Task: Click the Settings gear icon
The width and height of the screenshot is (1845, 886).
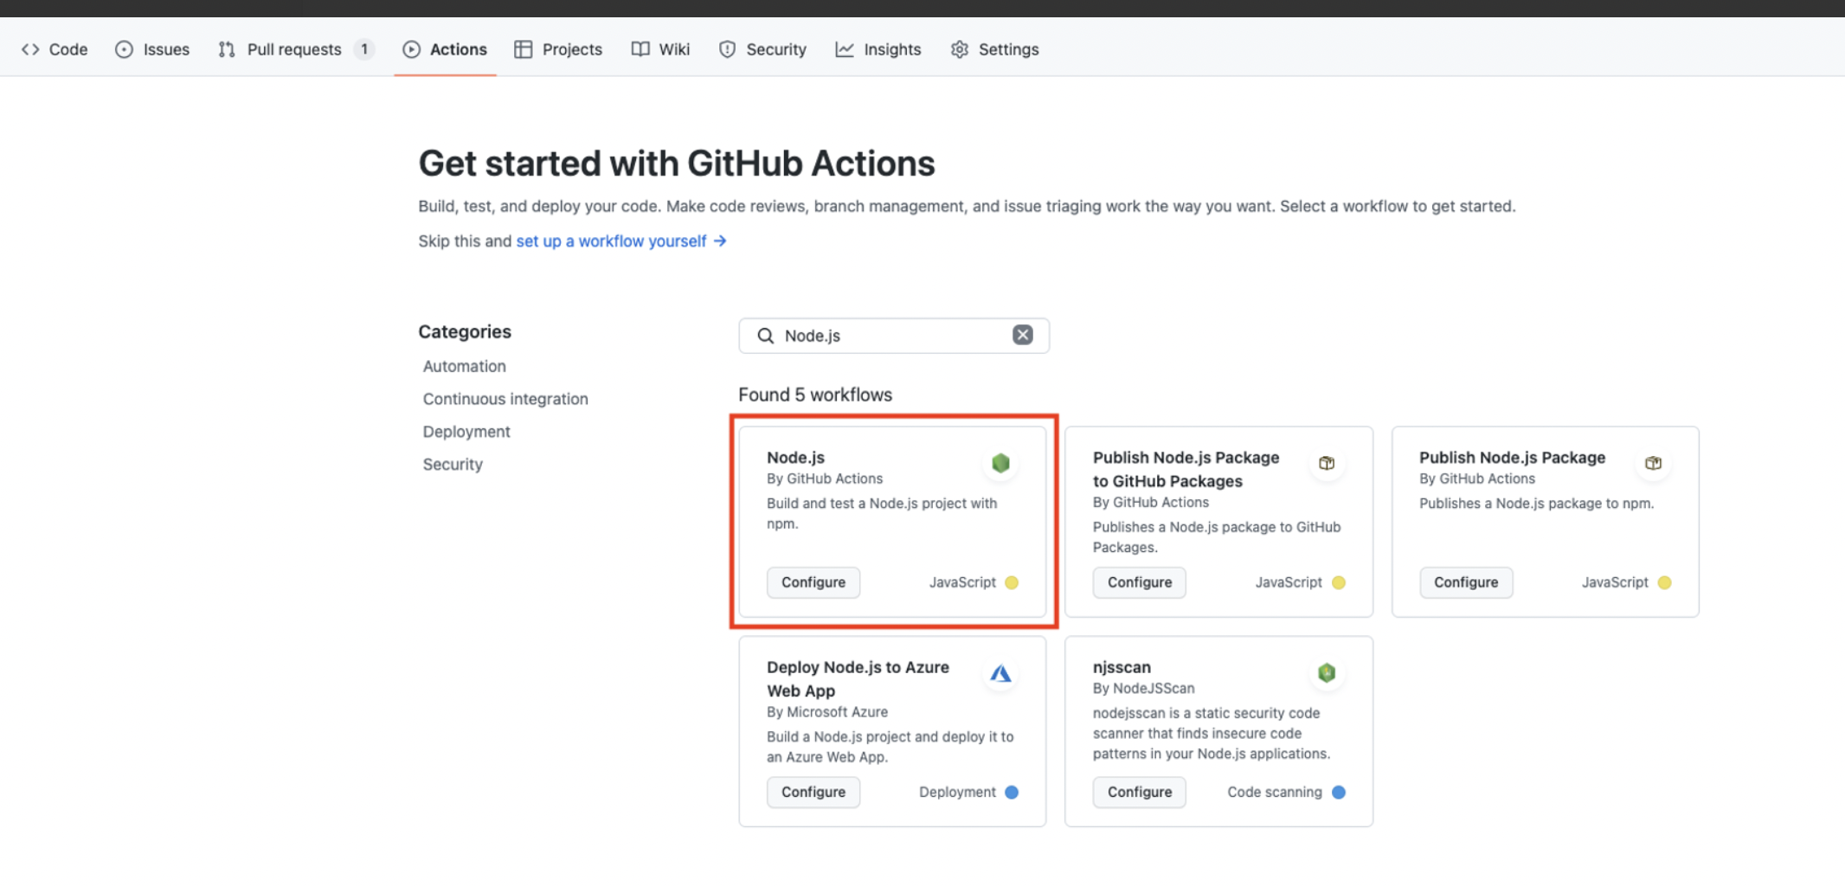Action: [x=960, y=49]
